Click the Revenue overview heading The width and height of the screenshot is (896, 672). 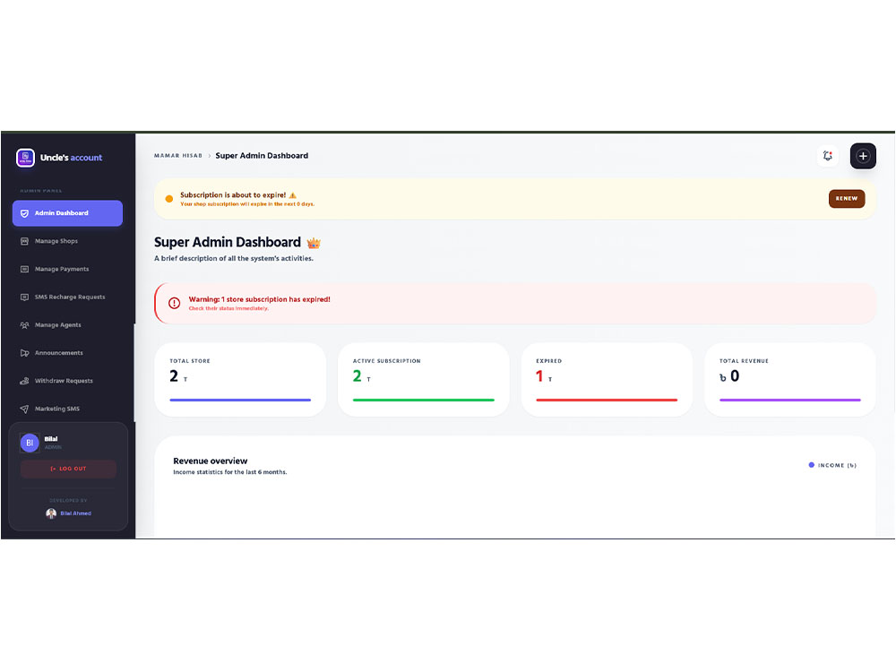(x=211, y=461)
